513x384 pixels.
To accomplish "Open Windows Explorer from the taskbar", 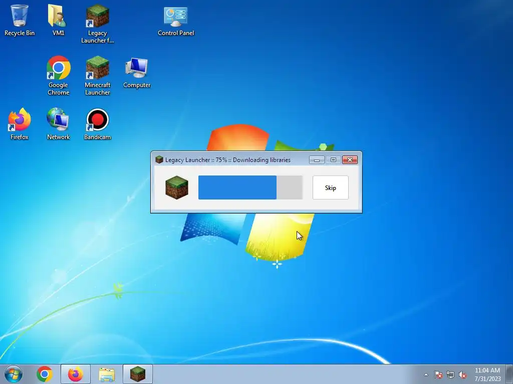I will coord(107,374).
